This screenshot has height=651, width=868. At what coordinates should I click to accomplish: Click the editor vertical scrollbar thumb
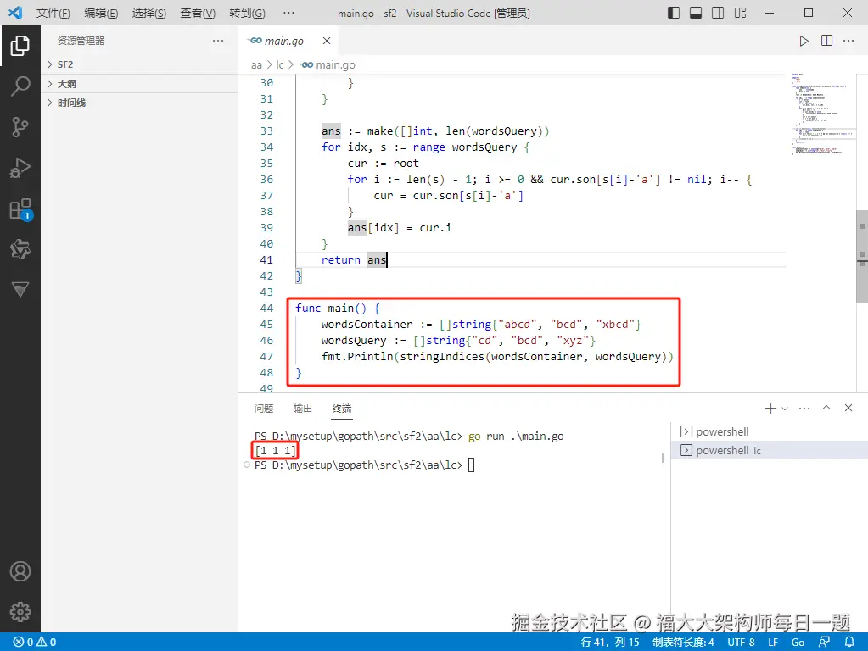pos(862,256)
